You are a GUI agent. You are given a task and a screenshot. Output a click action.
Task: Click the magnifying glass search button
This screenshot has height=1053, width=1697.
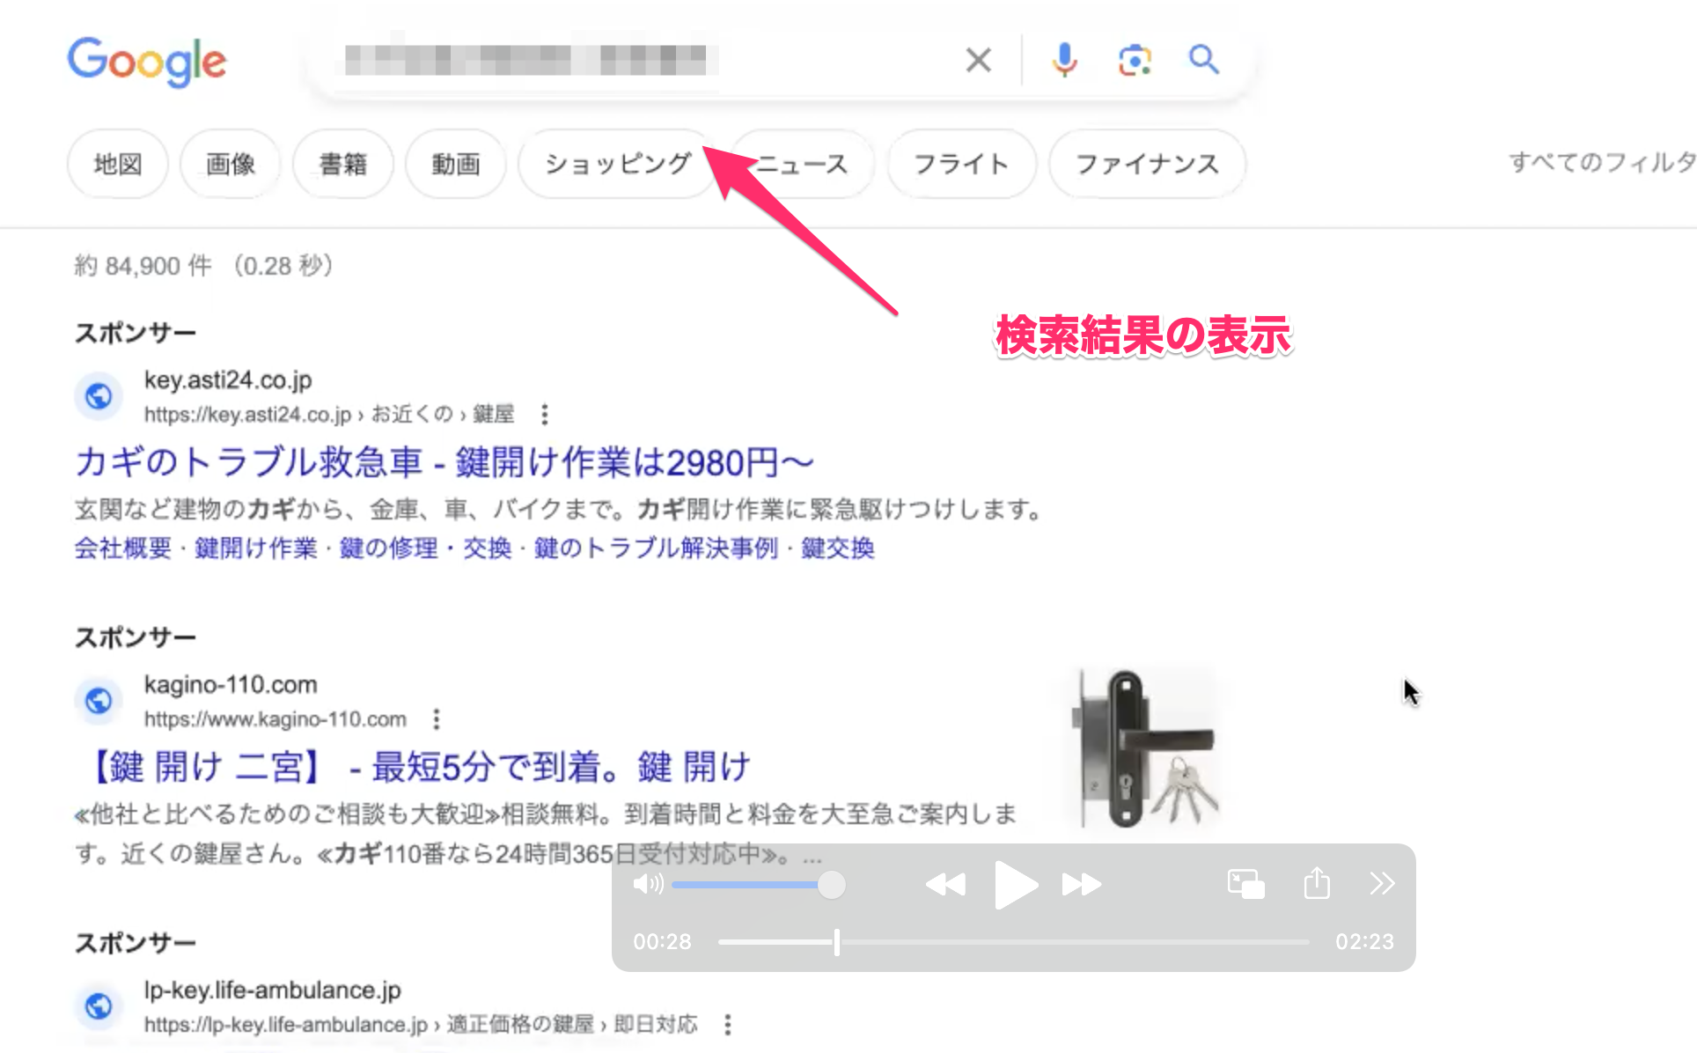click(1203, 60)
